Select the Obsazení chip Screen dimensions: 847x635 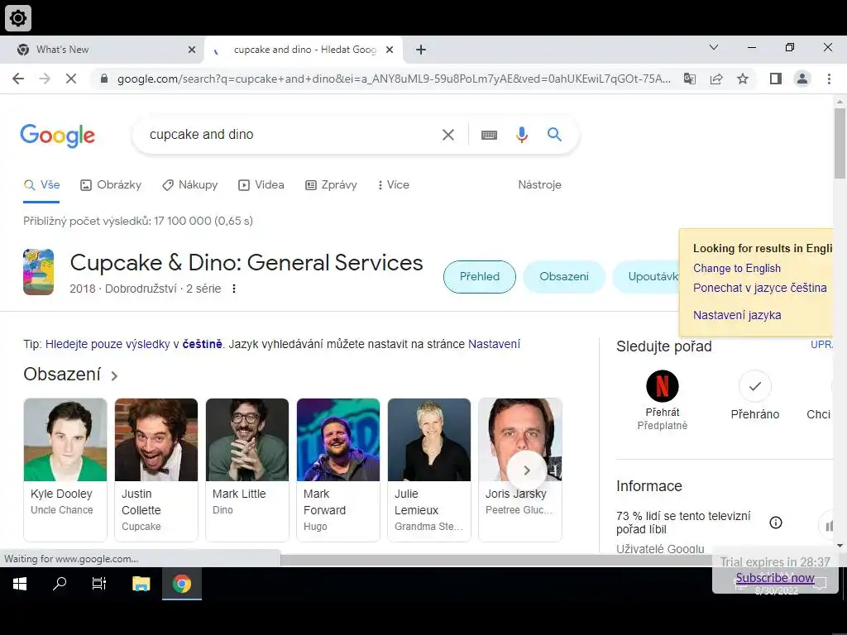pyautogui.click(x=564, y=276)
